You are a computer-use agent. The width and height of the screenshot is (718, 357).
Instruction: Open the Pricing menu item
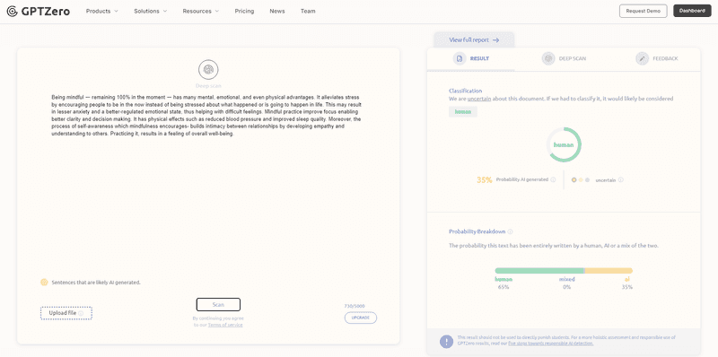pos(244,11)
